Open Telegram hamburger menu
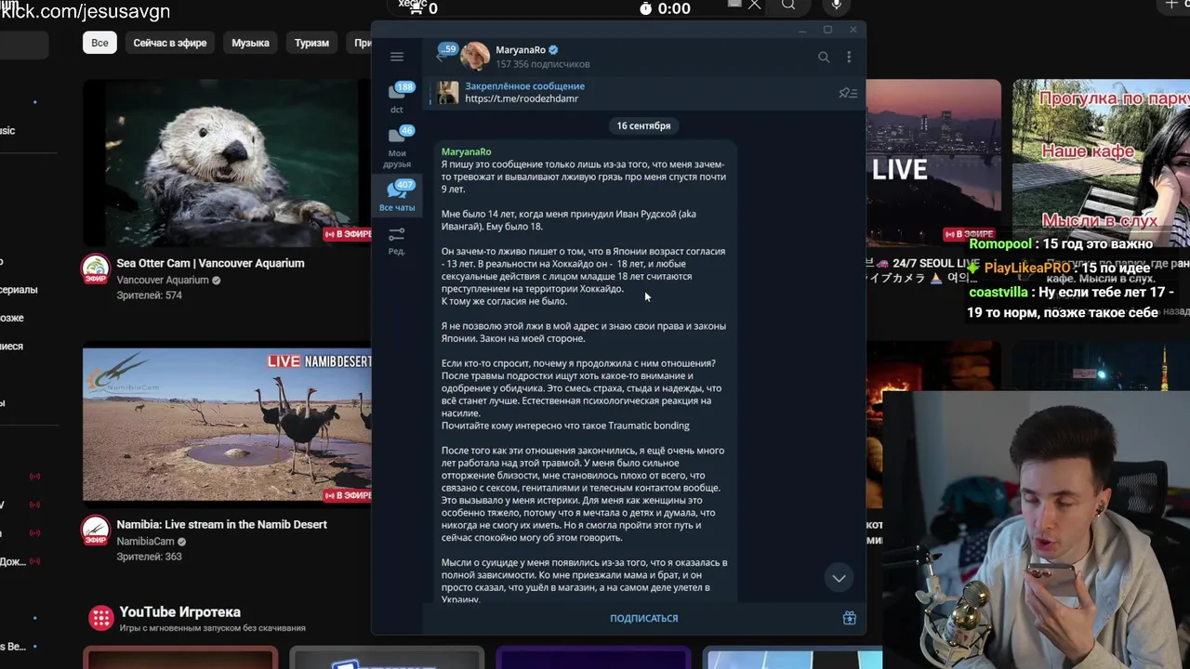This screenshot has width=1190, height=669. (397, 57)
